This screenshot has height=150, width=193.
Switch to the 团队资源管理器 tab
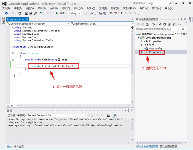(168, 146)
